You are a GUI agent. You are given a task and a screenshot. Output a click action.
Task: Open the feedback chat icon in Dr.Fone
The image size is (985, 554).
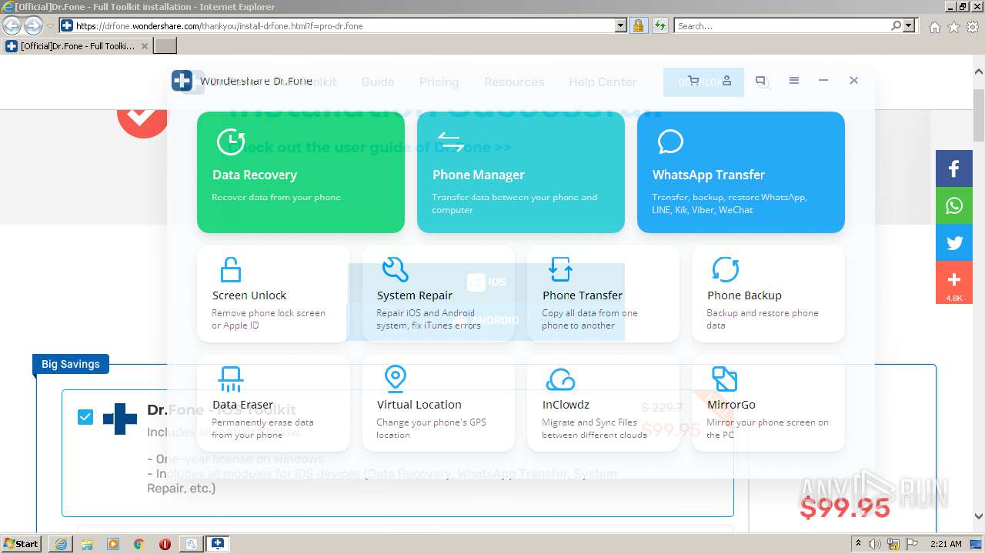point(760,81)
